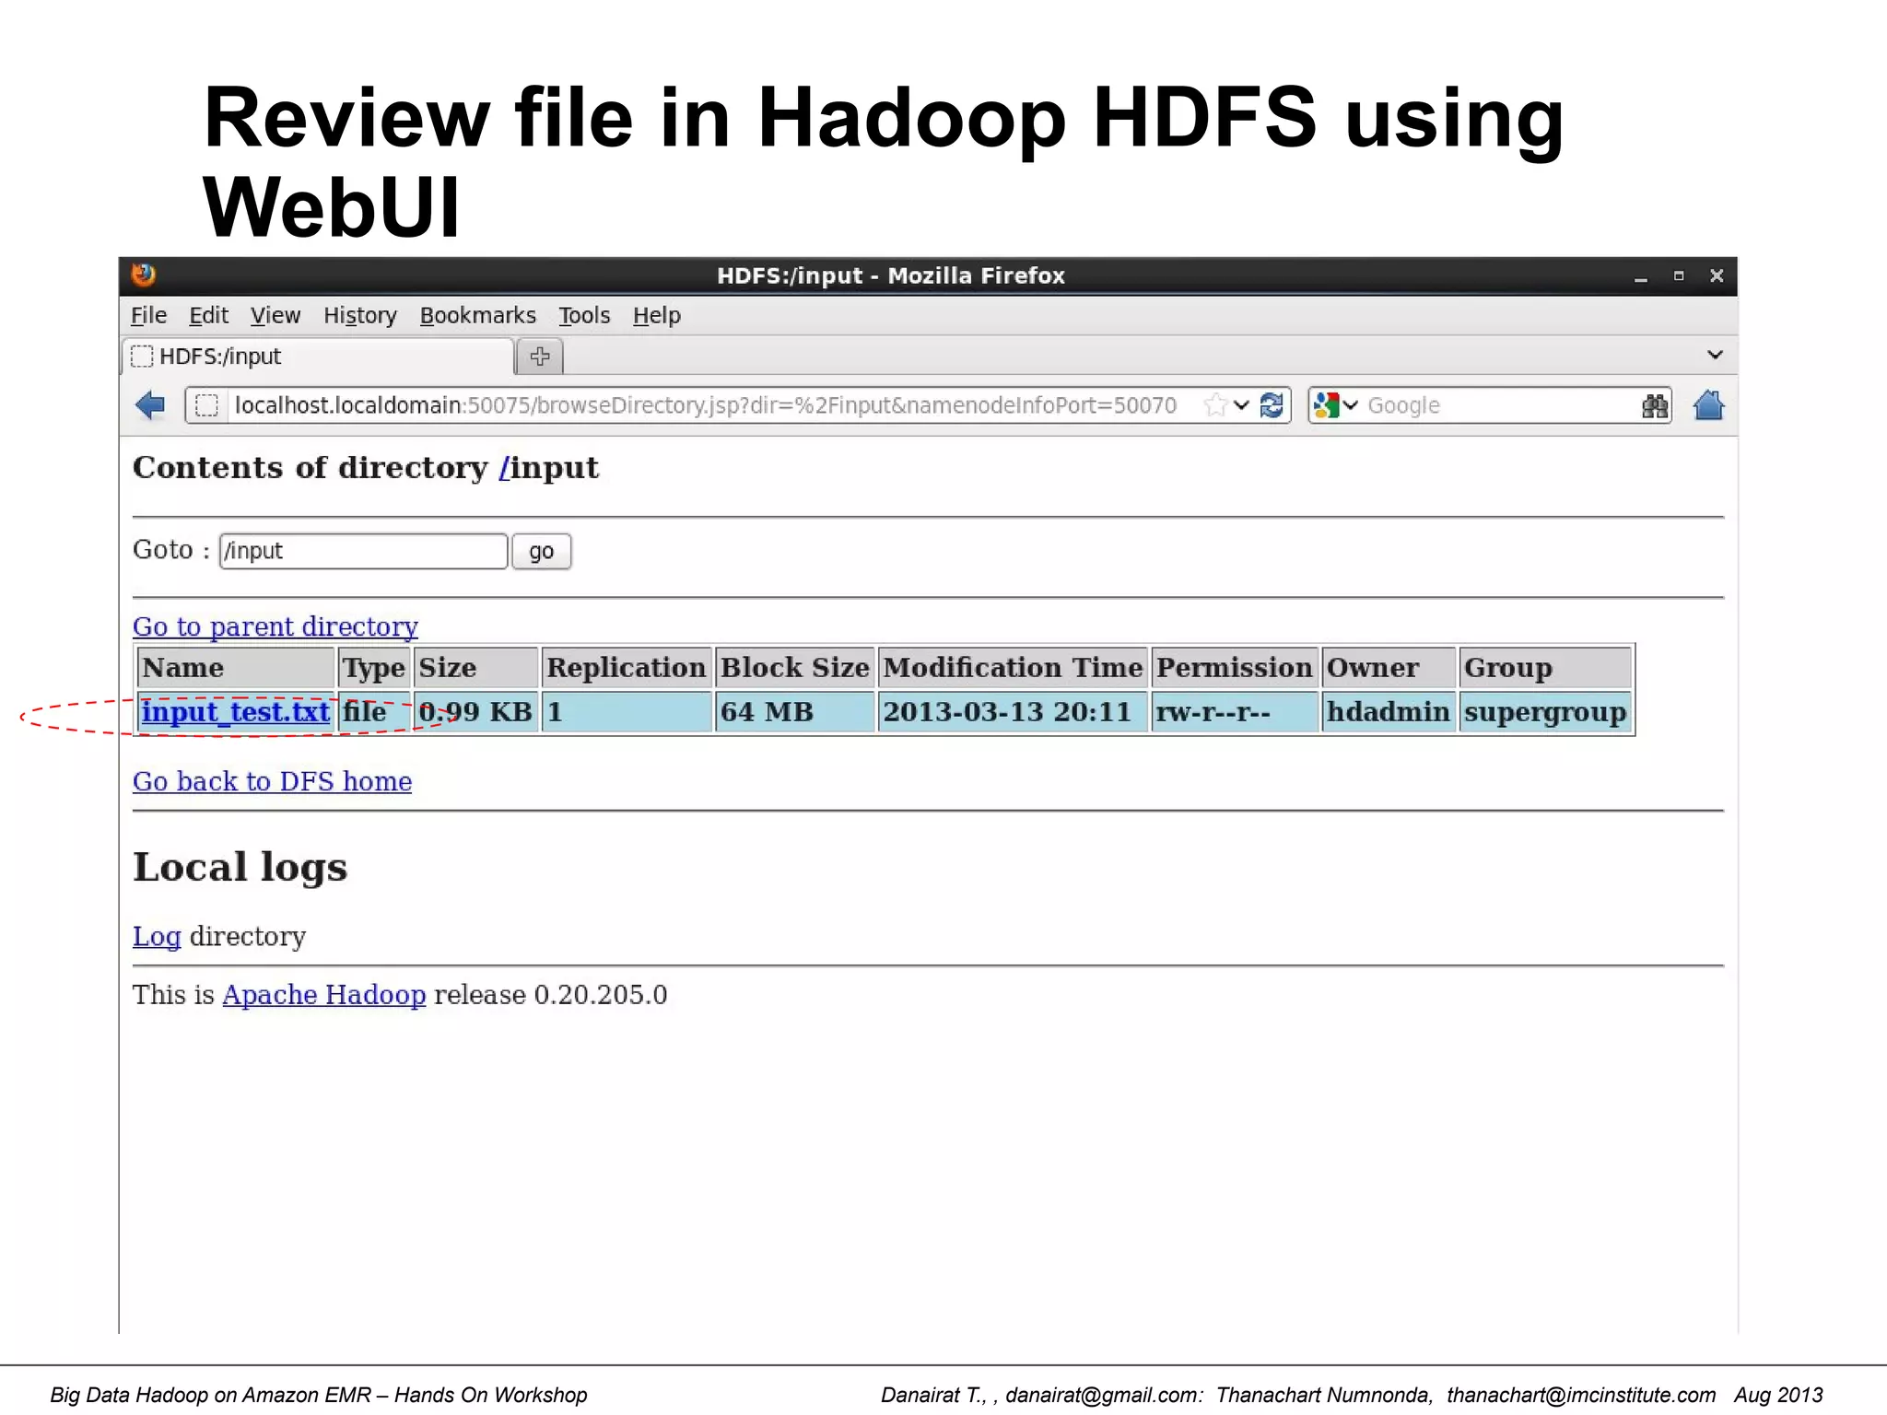Click the rw-r--r-- permission cell
The width and height of the screenshot is (1887, 1415).
coord(1235,712)
